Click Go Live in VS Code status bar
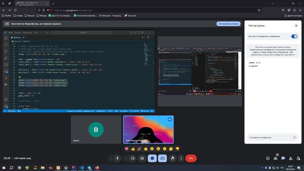304x171 pixels. [145, 111]
